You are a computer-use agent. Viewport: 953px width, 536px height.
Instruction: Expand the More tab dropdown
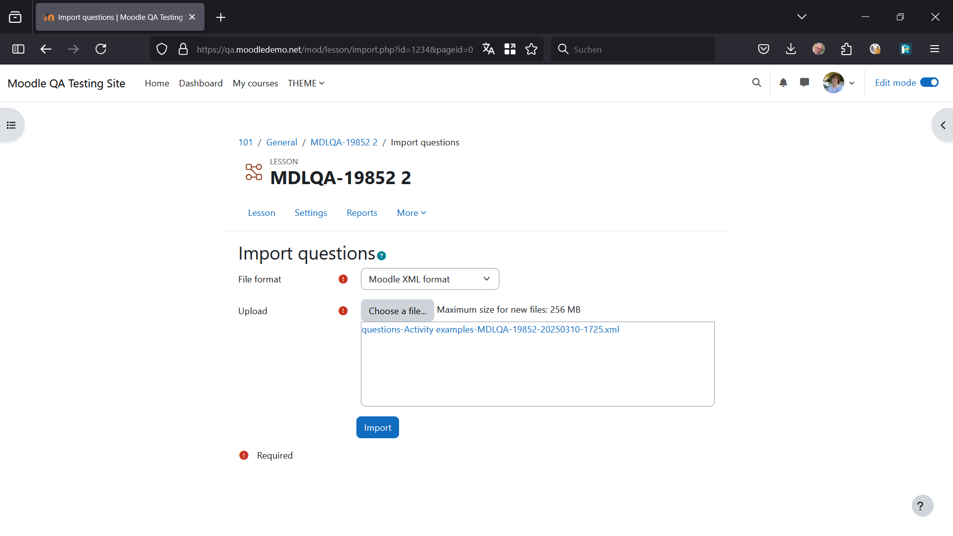tap(411, 213)
